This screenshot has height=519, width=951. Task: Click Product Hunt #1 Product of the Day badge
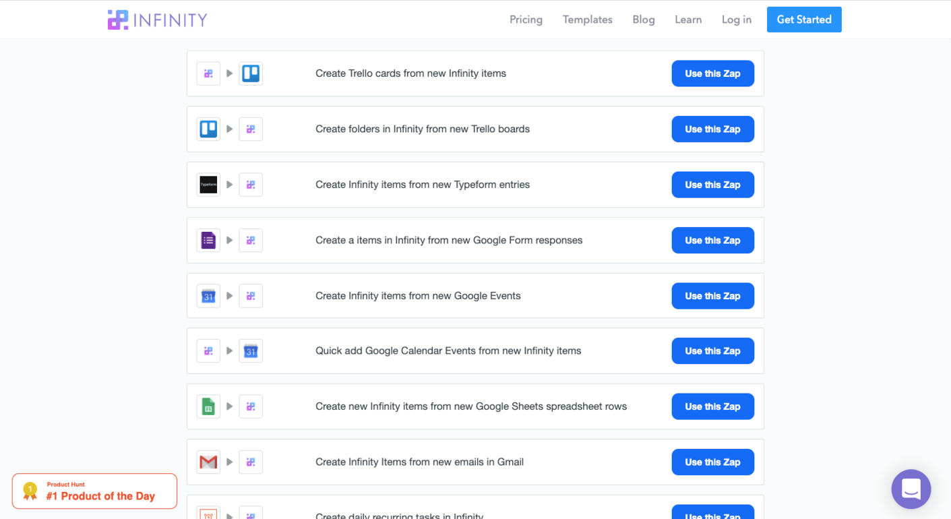coord(94,491)
